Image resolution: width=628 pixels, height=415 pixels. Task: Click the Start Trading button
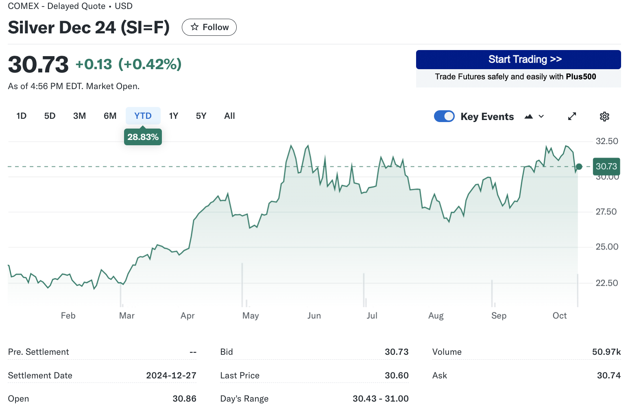click(518, 59)
